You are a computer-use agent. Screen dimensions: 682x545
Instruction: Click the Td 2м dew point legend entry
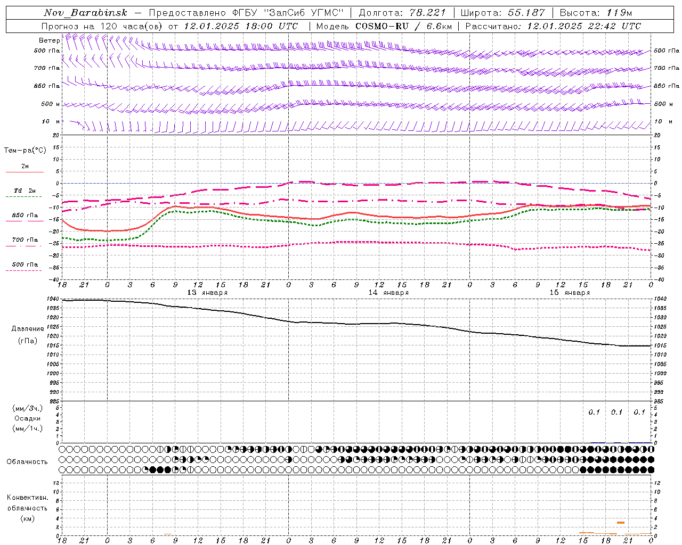pos(25,191)
